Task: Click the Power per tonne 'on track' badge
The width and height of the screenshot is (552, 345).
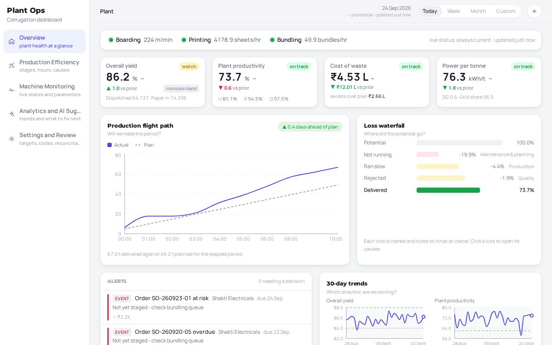Action: coord(523,66)
